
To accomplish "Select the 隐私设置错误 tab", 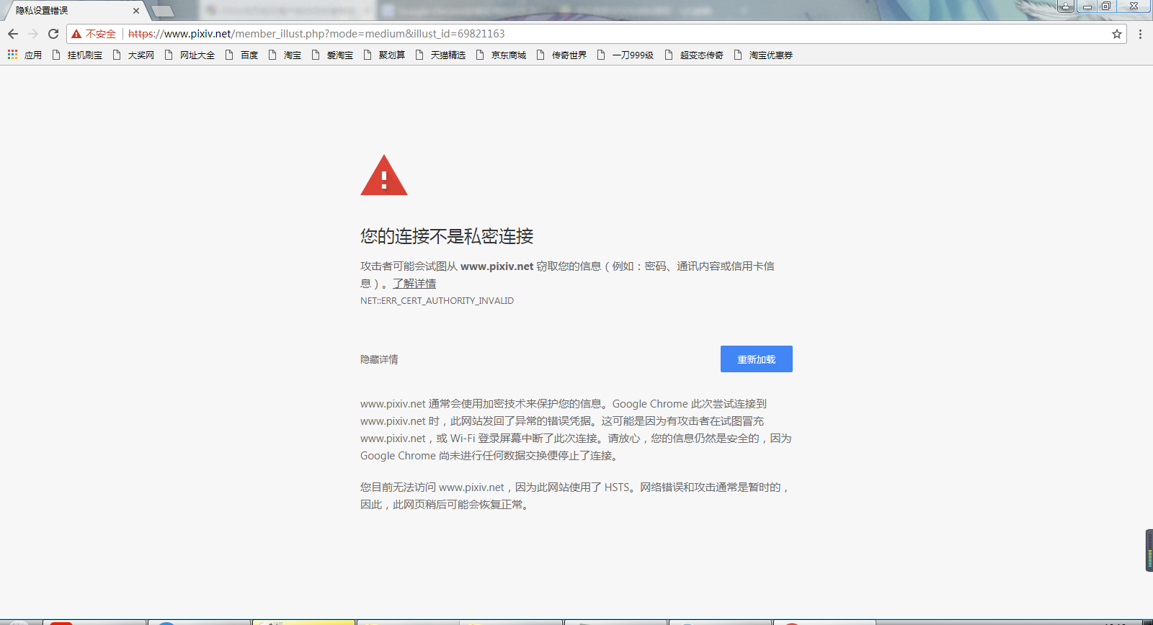I will coord(76,11).
